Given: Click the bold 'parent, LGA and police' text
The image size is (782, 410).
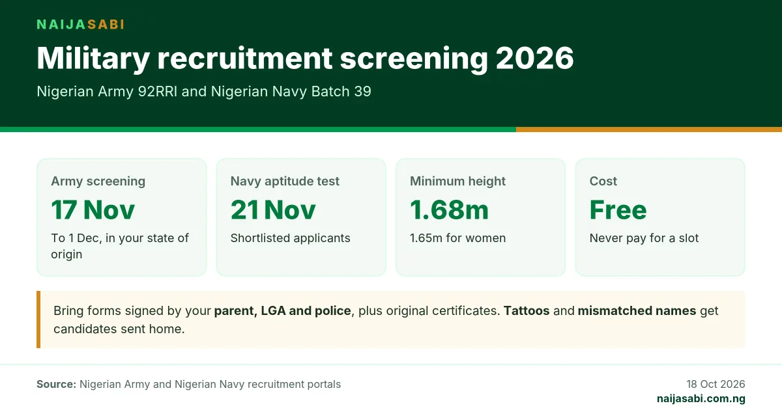Looking at the screenshot, I should click(x=283, y=311).
